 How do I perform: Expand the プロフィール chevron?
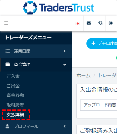[65, 126]
